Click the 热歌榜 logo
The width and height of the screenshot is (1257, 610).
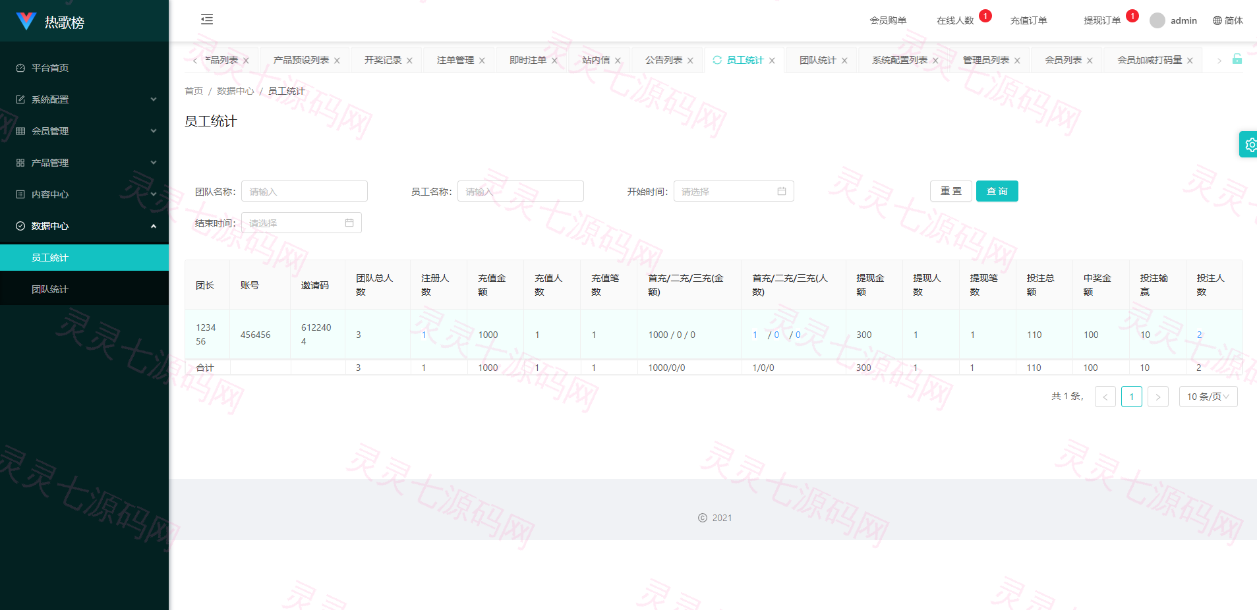click(51, 22)
